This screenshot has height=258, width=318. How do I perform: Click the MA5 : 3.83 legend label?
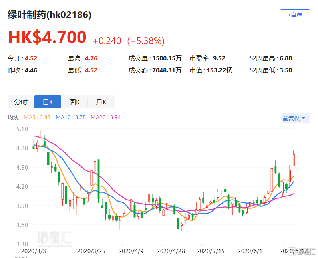(37, 117)
